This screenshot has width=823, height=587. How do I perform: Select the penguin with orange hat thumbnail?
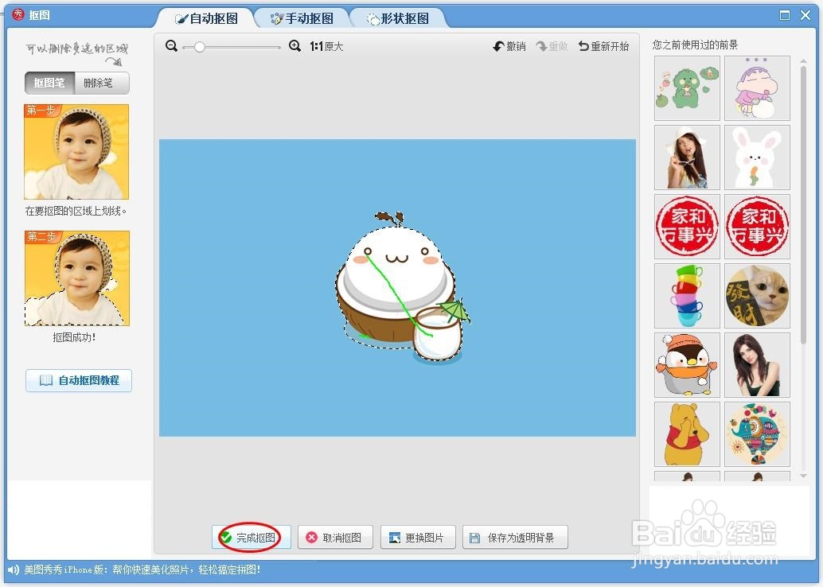coord(687,365)
